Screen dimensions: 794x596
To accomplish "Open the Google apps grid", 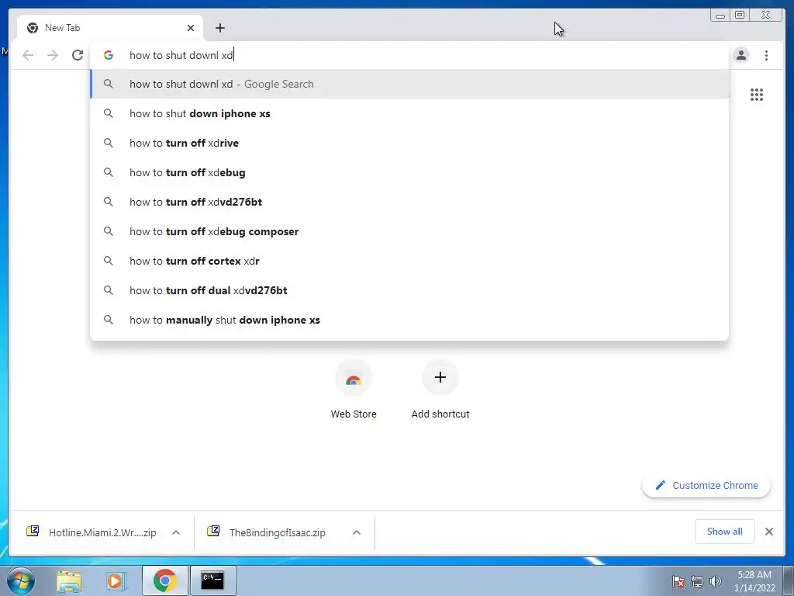I will [x=757, y=95].
